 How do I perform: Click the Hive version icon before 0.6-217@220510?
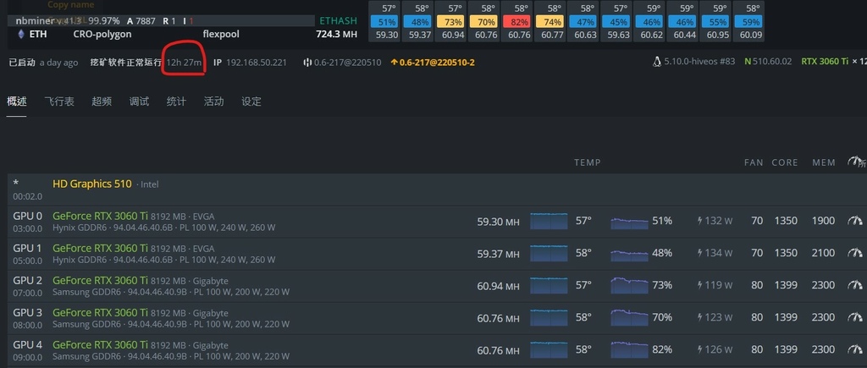(307, 63)
